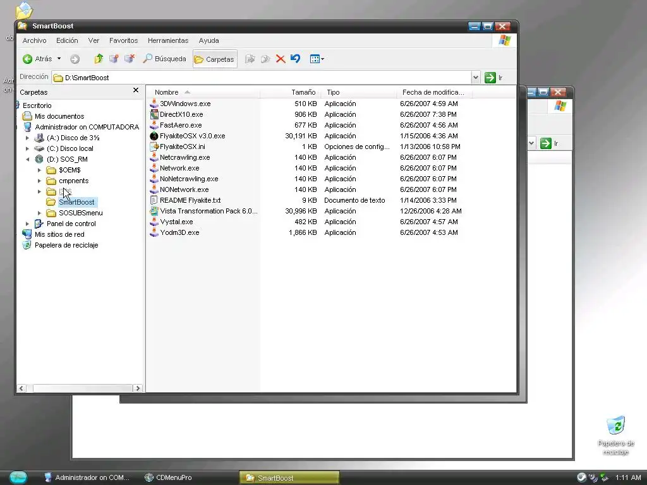Close the Carpetas folder pane
Image resolution: width=647 pixels, height=485 pixels.
[x=136, y=90]
